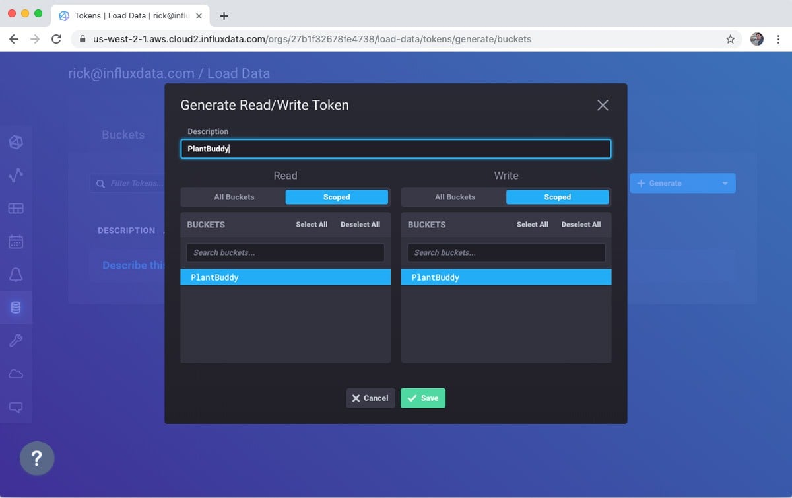Viewport: 792px width, 498px height.
Task: Select the Tasks calendar icon
Action: [16, 242]
